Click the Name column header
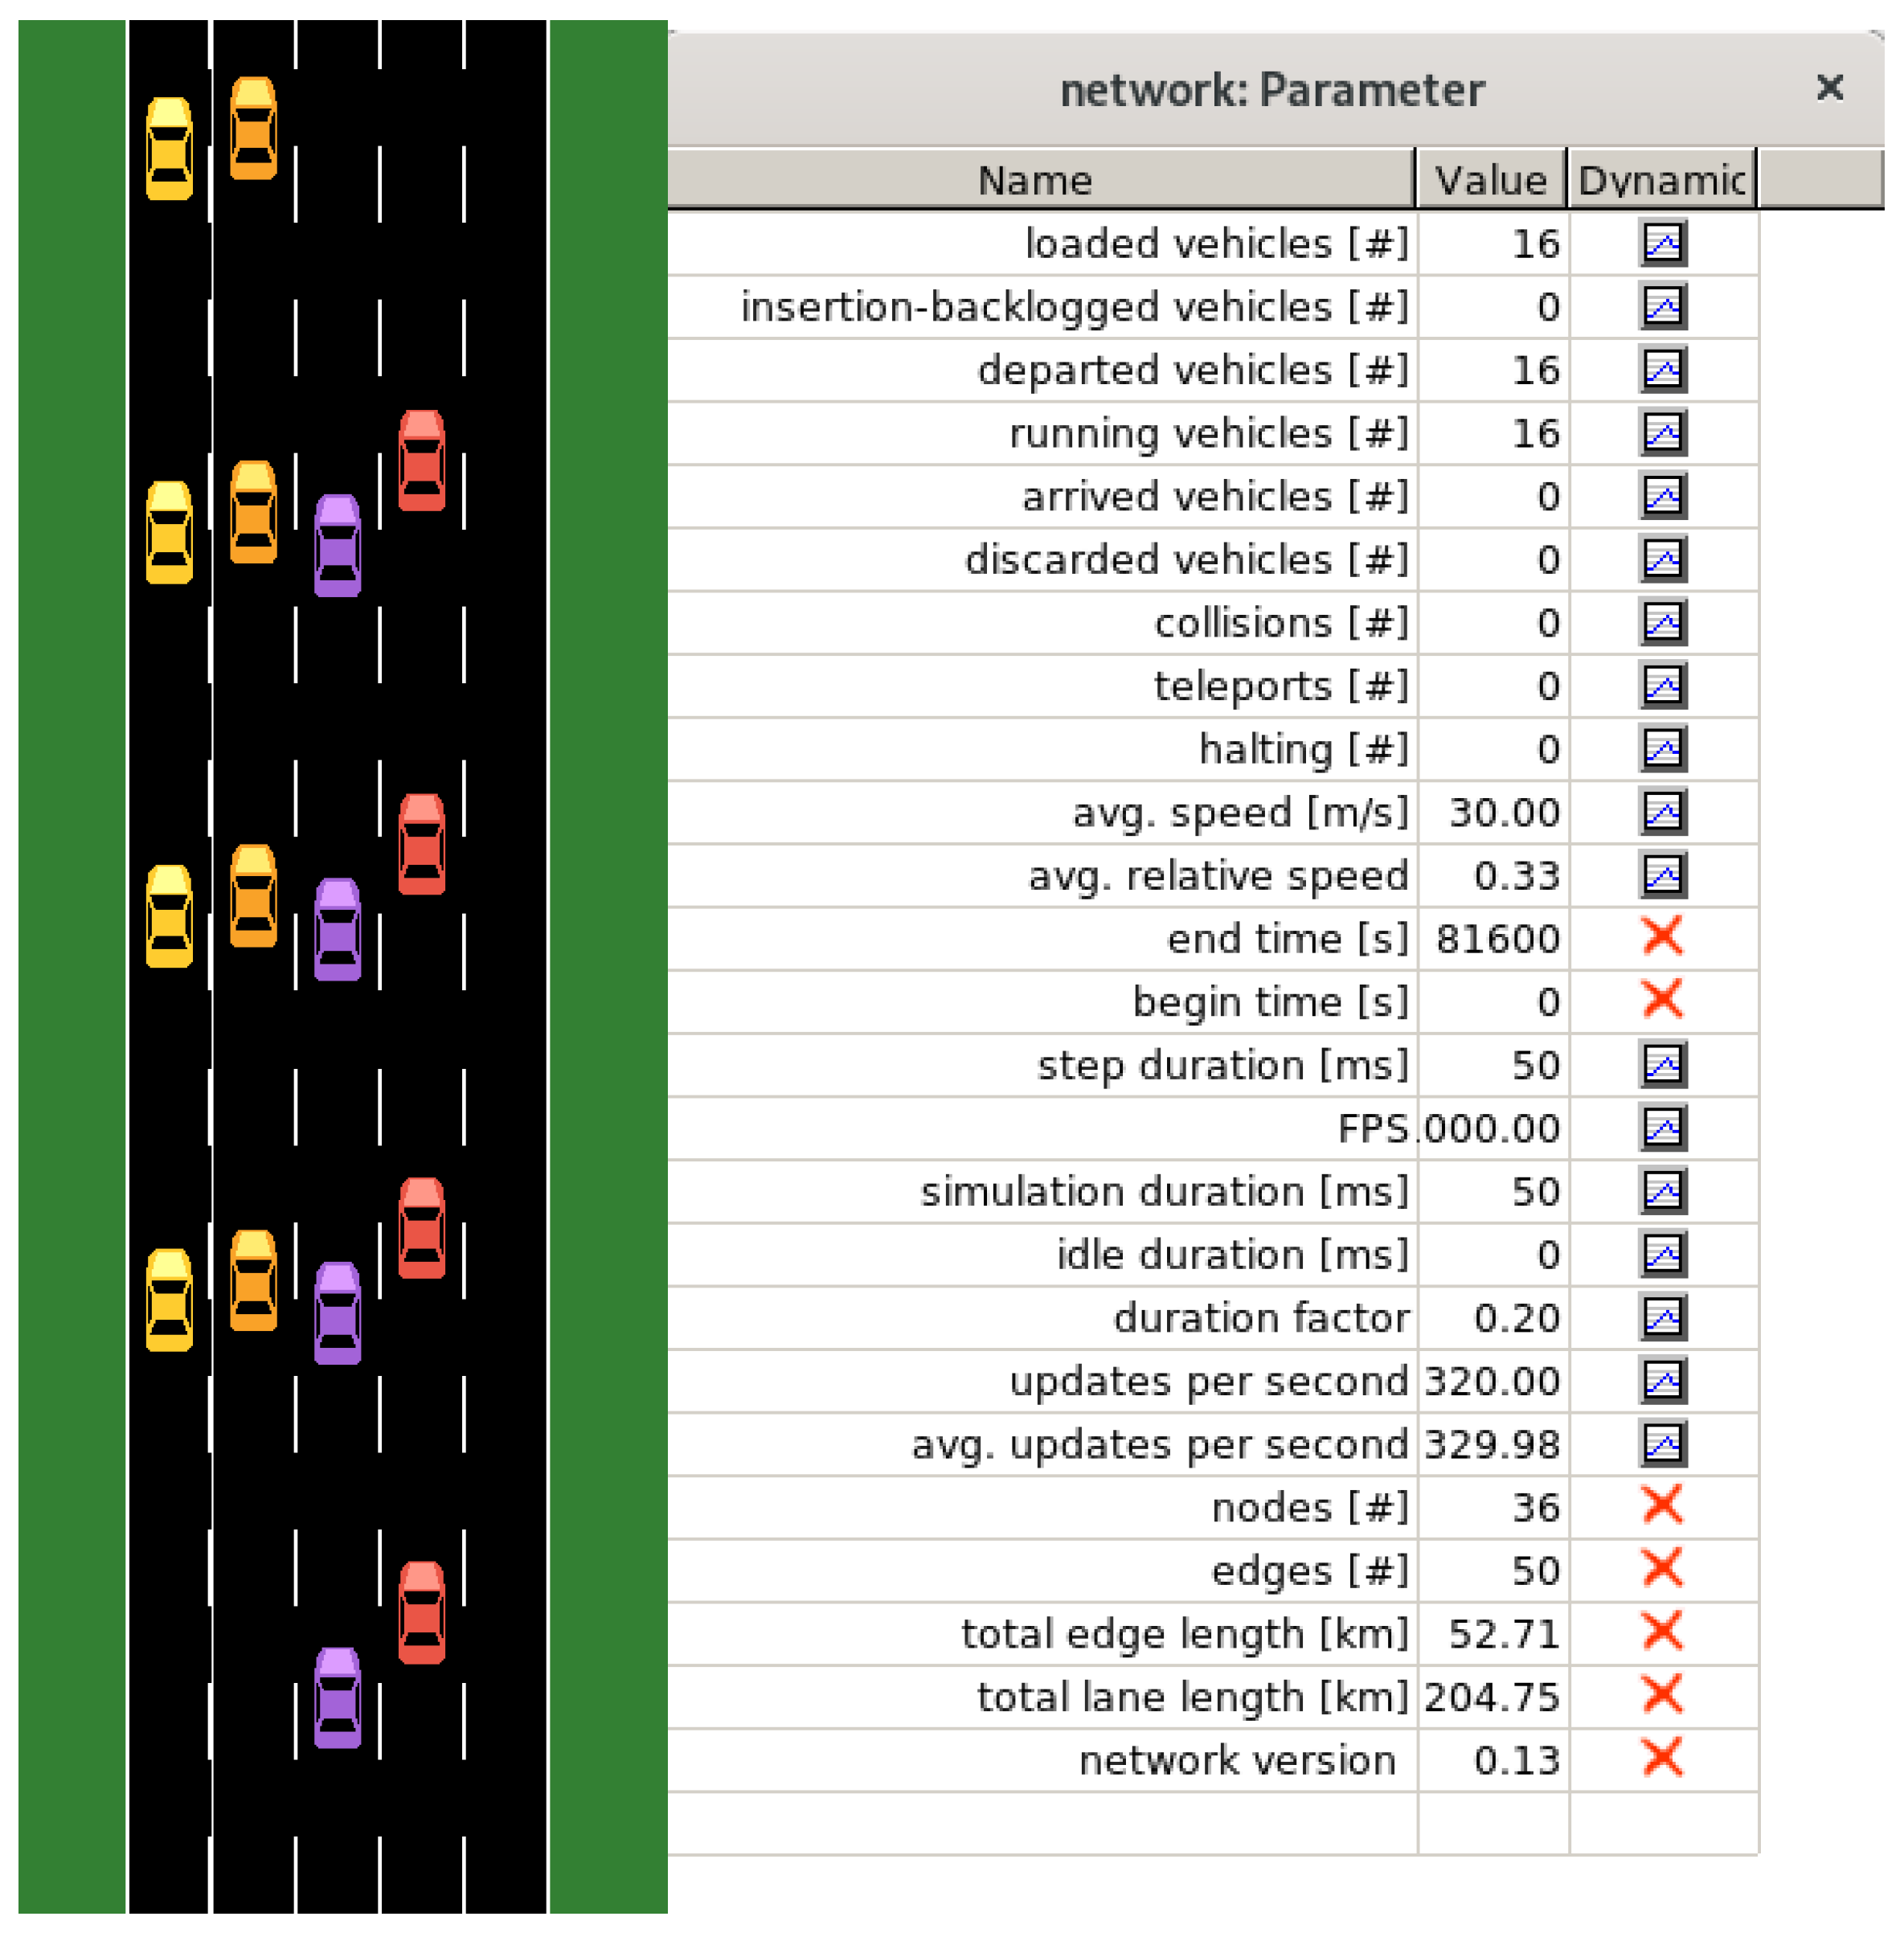 (1035, 180)
